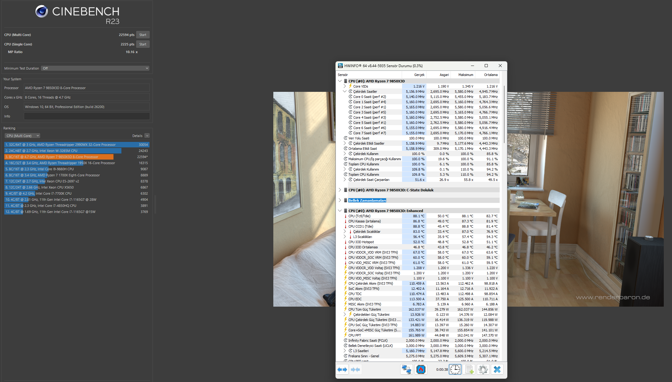
Task: Click the Maksimum column header
Action: (463, 75)
